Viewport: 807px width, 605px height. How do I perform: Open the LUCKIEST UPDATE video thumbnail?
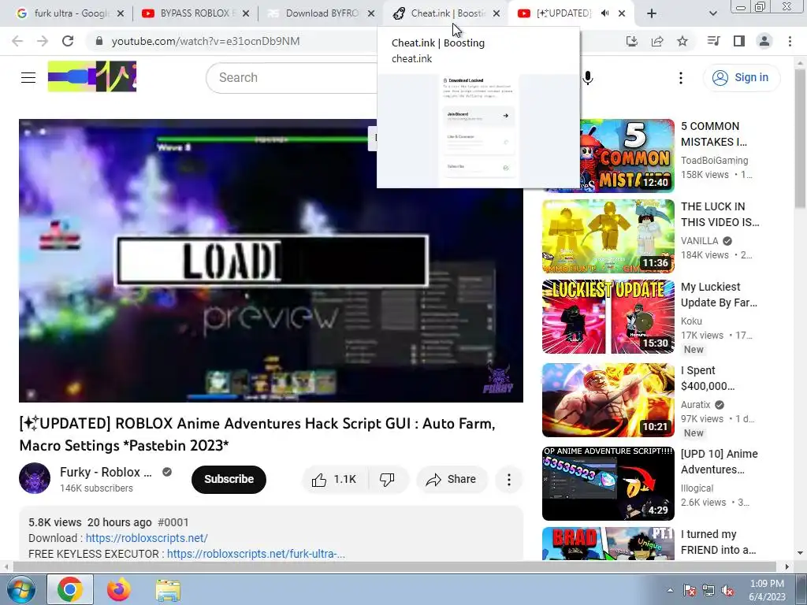608,317
